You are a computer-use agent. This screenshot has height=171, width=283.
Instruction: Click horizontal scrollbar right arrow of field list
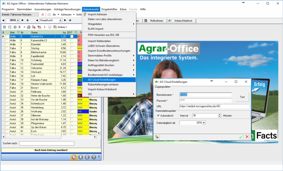(95, 137)
